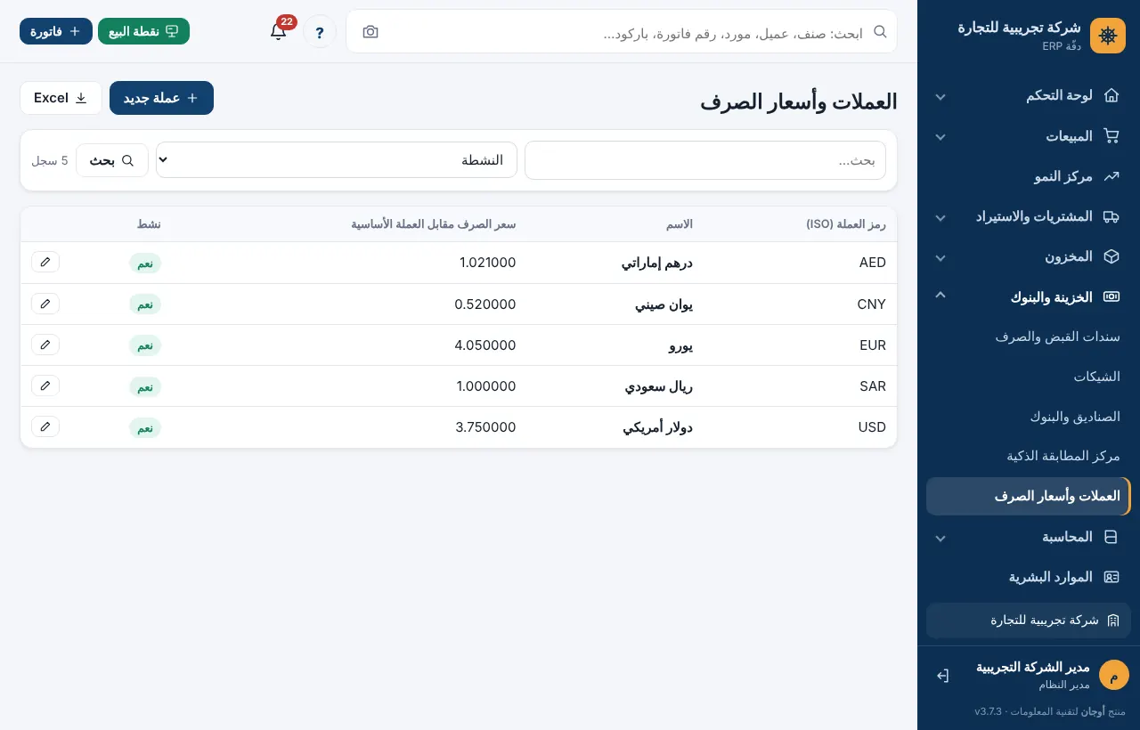Click the ريال سعودي currency name
Screen dimensions: 1140x730
point(659,386)
